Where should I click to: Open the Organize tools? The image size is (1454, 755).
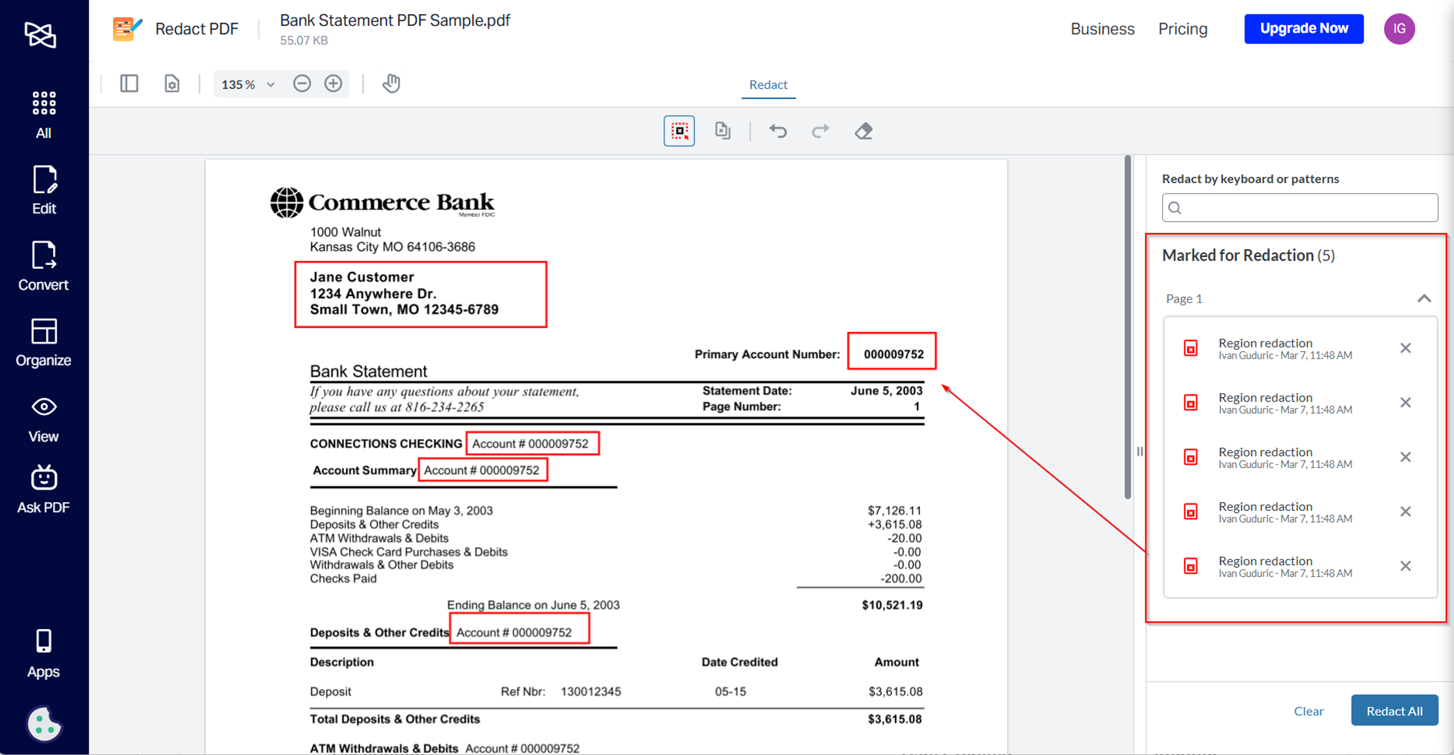(x=44, y=342)
